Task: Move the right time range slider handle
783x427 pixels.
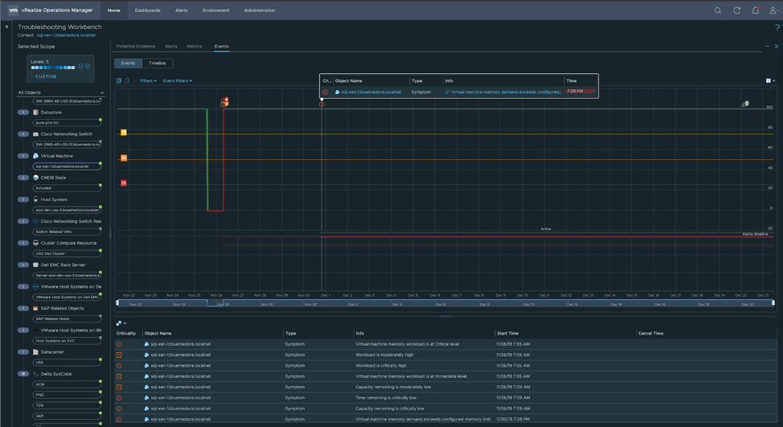Action: [773, 302]
